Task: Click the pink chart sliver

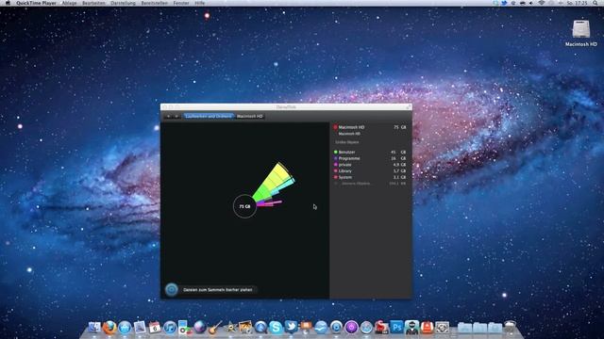Action: pyautogui.click(x=270, y=203)
